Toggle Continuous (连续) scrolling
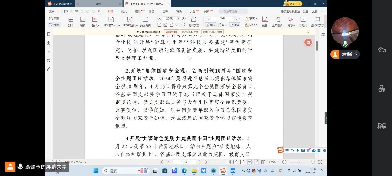 [234, 25]
